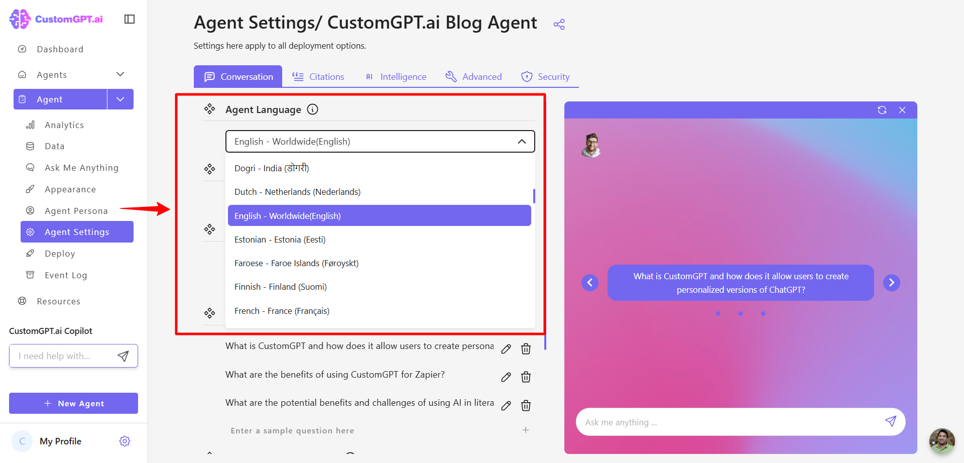Click the CustomGPT.ai logo

tap(56, 19)
